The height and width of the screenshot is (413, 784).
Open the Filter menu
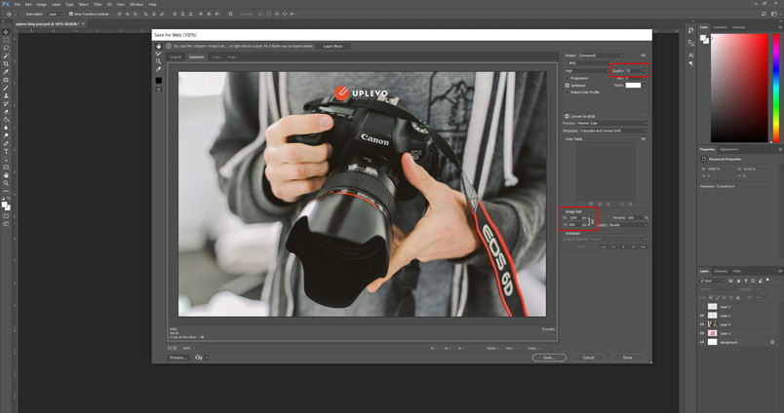click(98, 4)
